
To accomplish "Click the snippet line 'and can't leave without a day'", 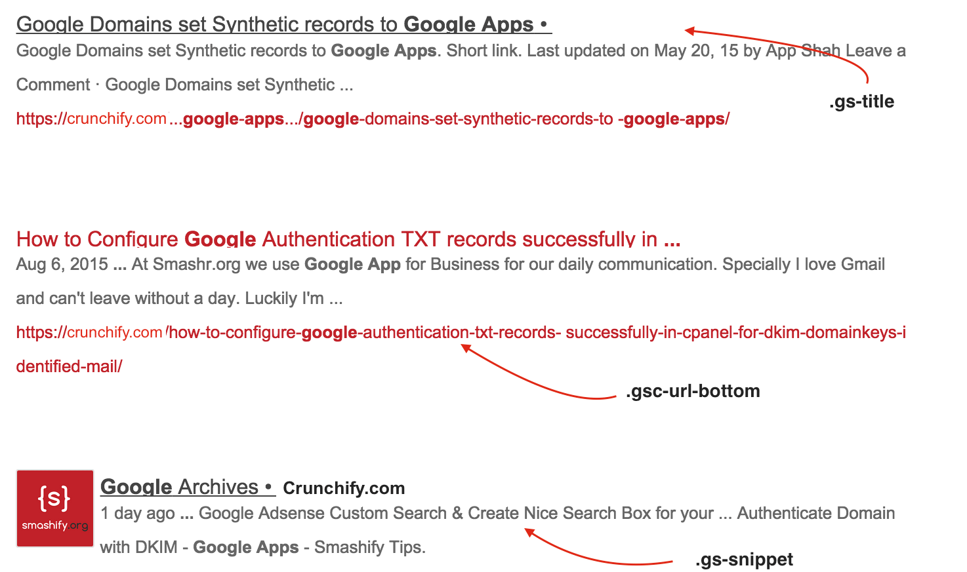I will (178, 299).
